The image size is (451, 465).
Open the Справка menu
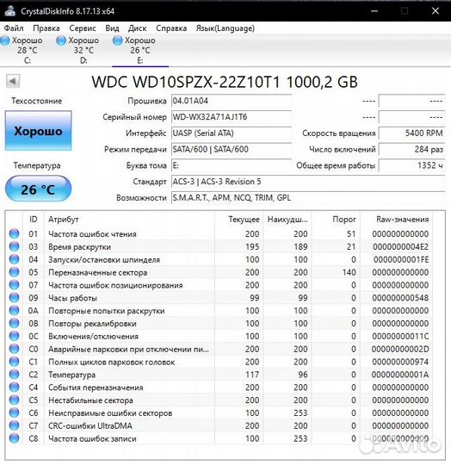[x=171, y=28]
